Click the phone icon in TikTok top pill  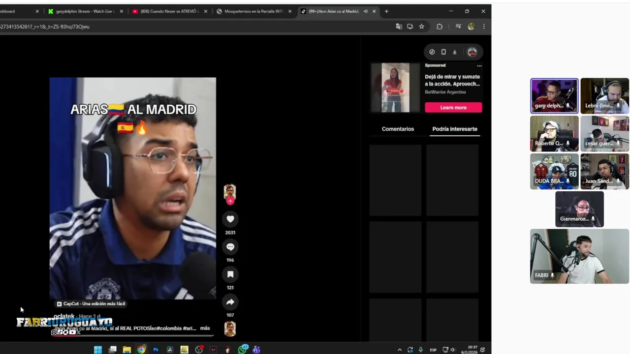[443, 52]
